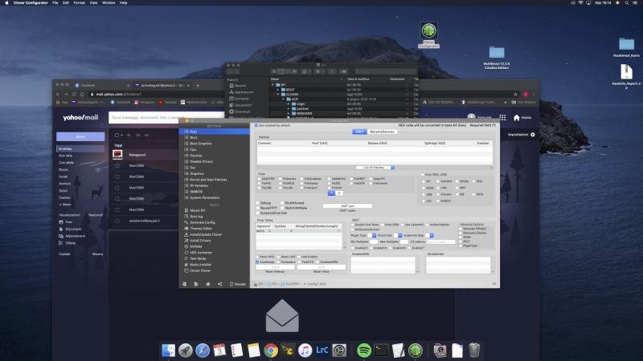Switch to the RenameDevices tab
The width and height of the screenshot is (643, 361).
pos(383,131)
